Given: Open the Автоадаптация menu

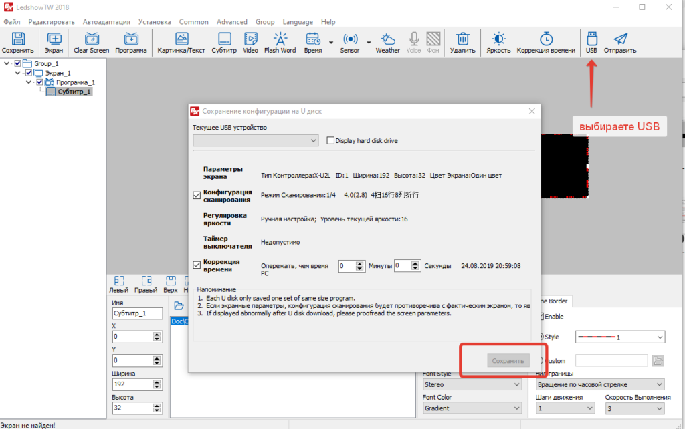Looking at the screenshot, I should click(106, 22).
